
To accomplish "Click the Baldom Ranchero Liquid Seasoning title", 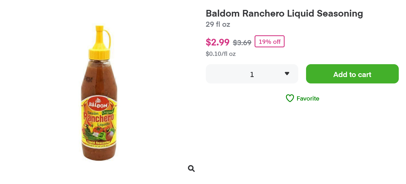I will click(284, 13).
